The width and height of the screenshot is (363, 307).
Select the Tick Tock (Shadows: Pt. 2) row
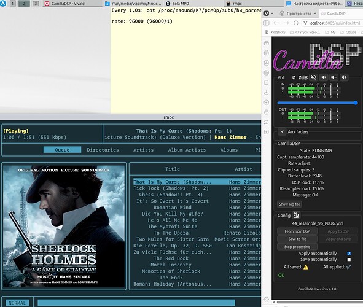197,188
